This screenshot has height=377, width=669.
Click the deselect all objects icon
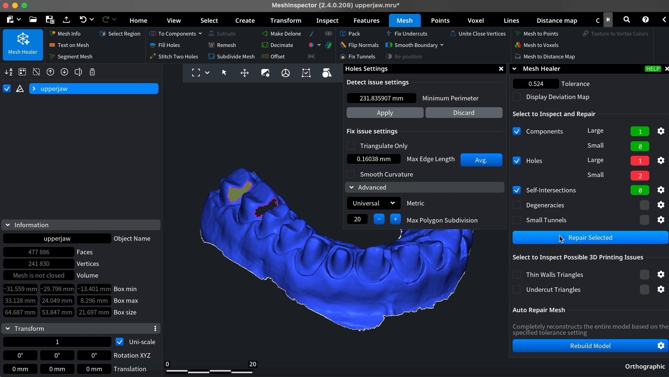36,72
